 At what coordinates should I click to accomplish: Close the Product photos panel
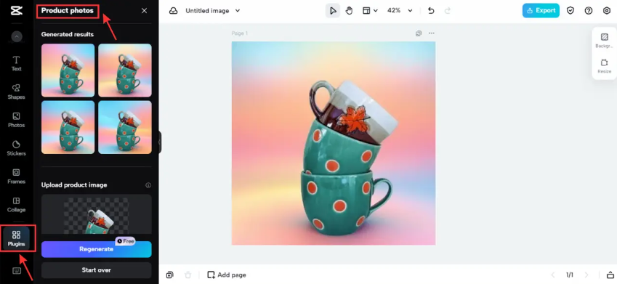tap(145, 11)
